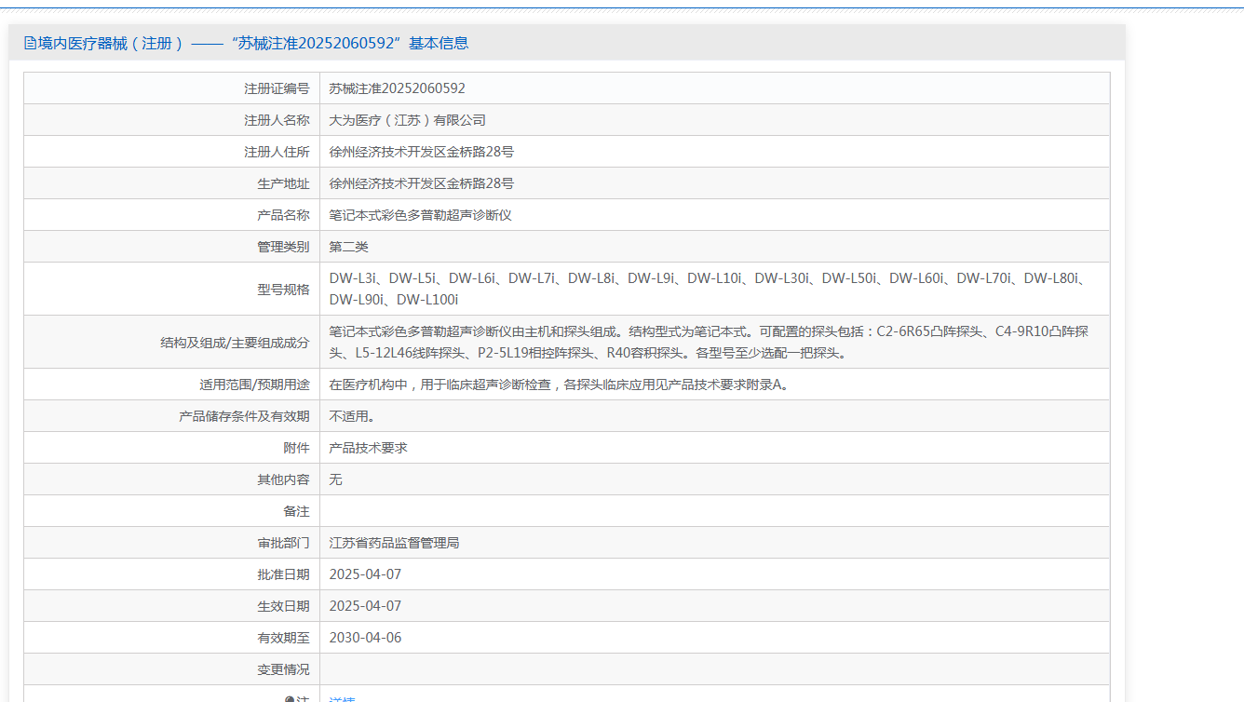Click the "批准日期" label cell
1244x702 pixels.
(x=172, y=574)
